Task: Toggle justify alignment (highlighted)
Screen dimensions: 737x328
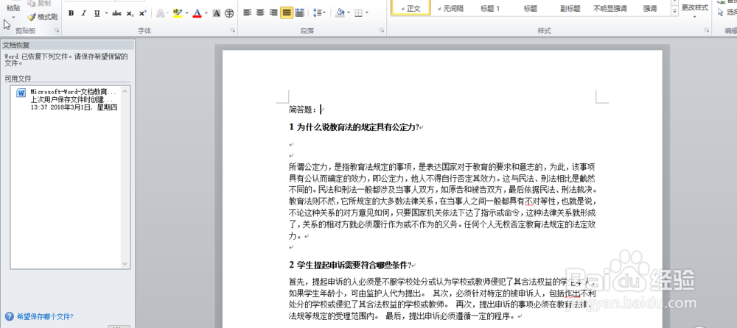Action: point(286,13)
